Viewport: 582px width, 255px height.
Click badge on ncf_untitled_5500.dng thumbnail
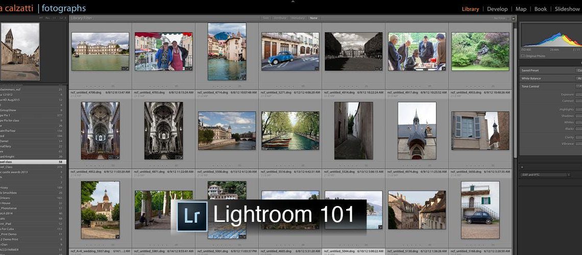[253, 147]
